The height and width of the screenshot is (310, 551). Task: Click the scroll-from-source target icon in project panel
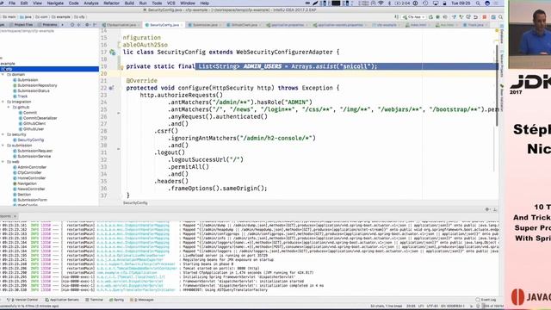coord(72,25)
